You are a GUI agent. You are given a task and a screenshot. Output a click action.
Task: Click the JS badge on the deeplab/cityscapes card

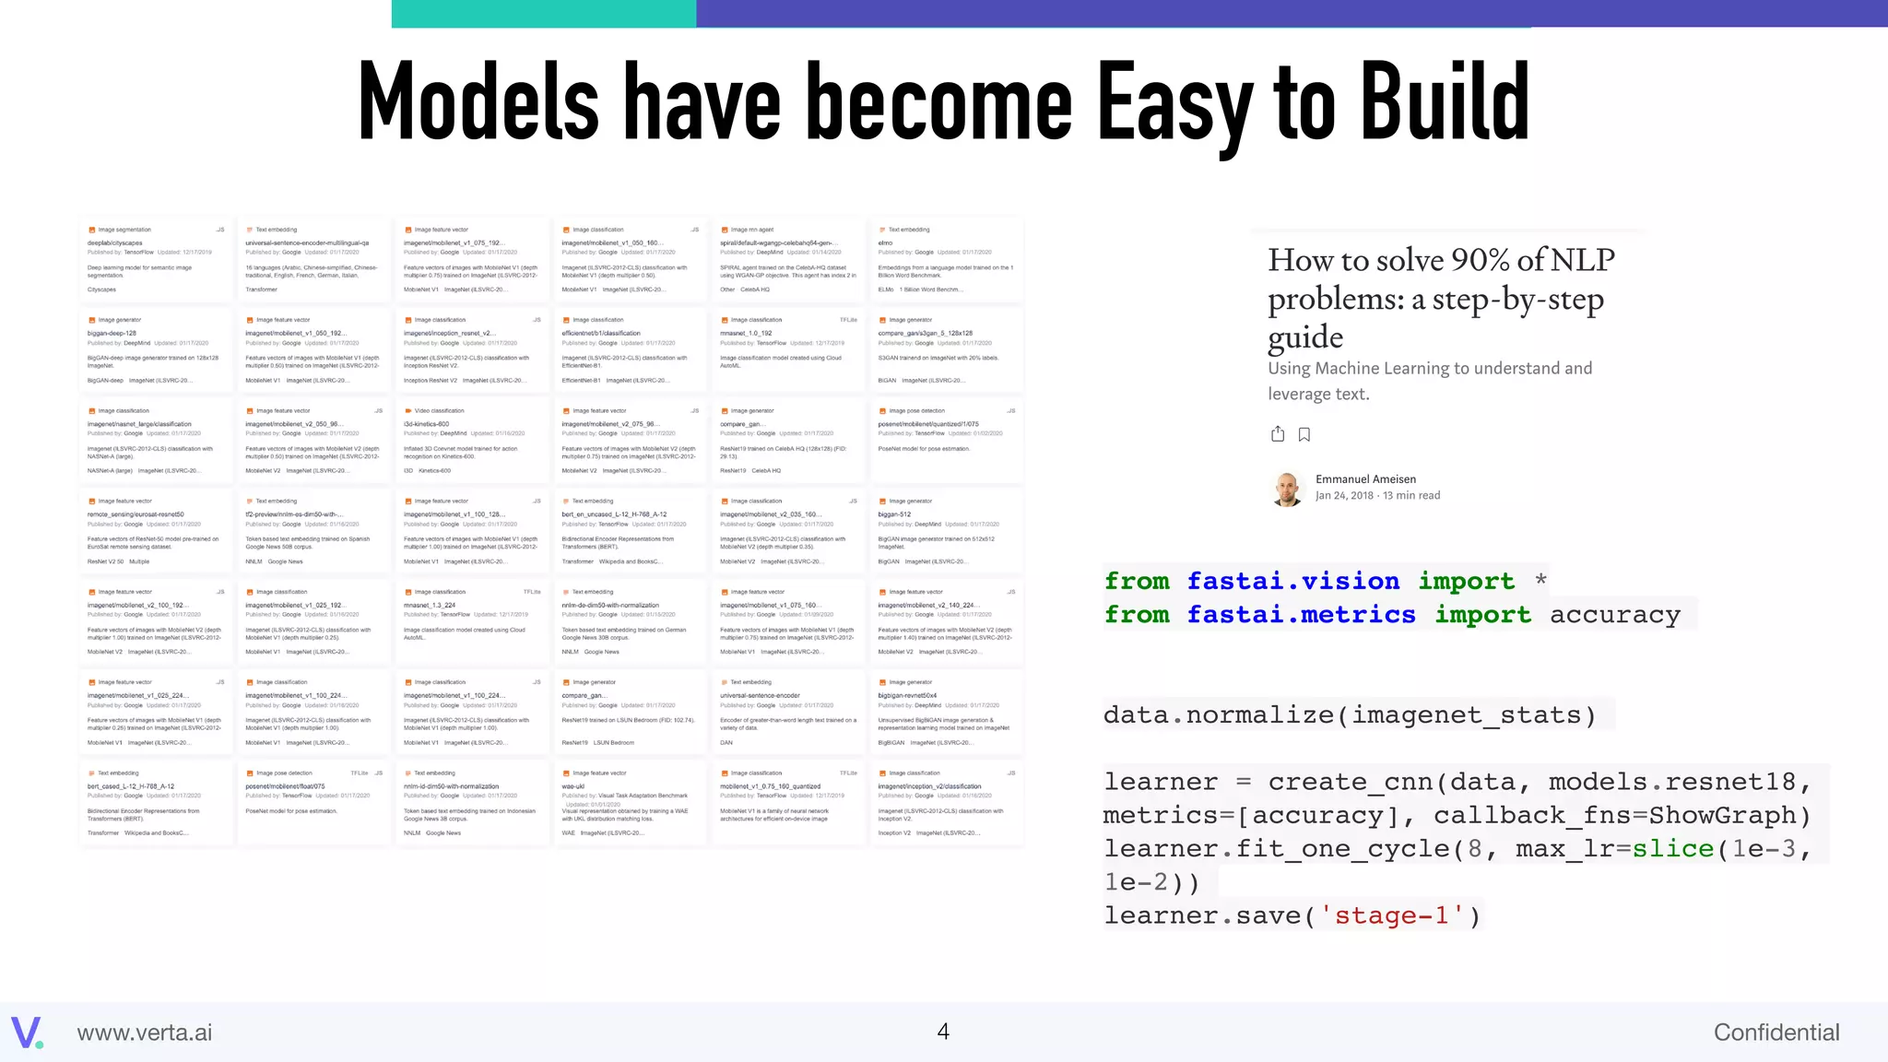pyautogui.click(x=220, y=230)
